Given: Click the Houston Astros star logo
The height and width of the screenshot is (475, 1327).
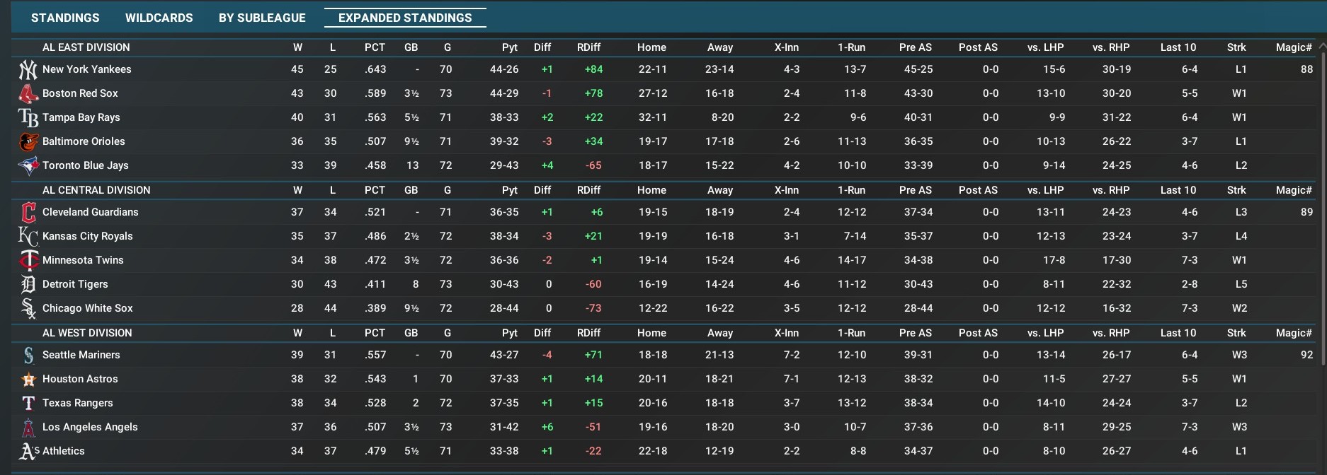Looking at the screenshot, I should click(28, 380).
